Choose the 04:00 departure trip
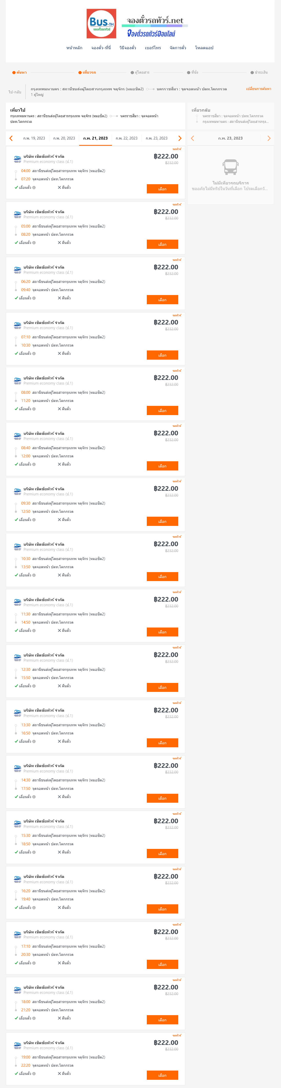 tap(162, 189)
